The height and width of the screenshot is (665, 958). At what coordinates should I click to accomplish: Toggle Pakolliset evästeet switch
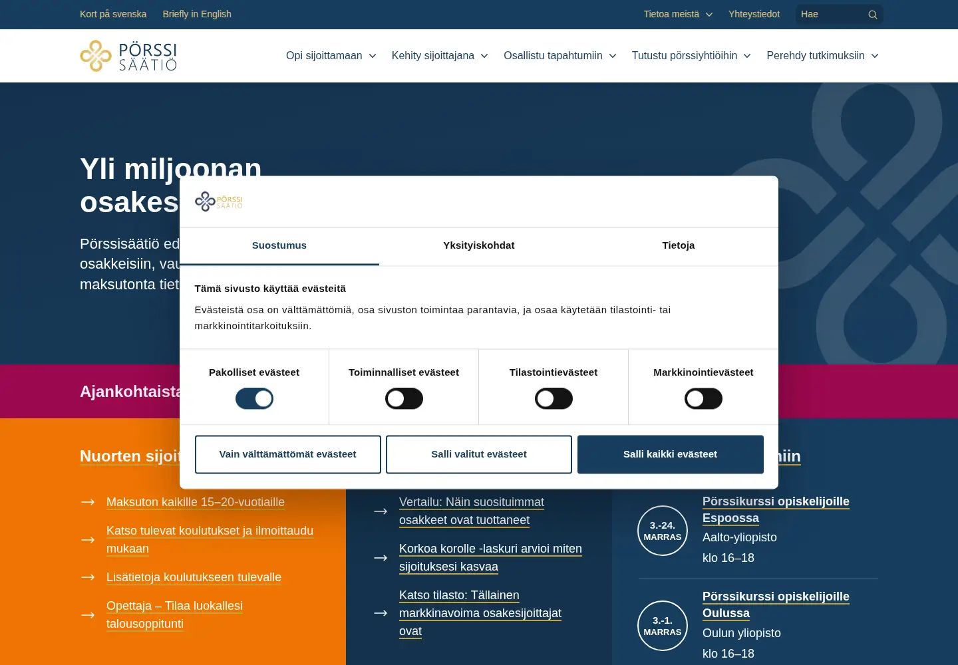(254, 399)
